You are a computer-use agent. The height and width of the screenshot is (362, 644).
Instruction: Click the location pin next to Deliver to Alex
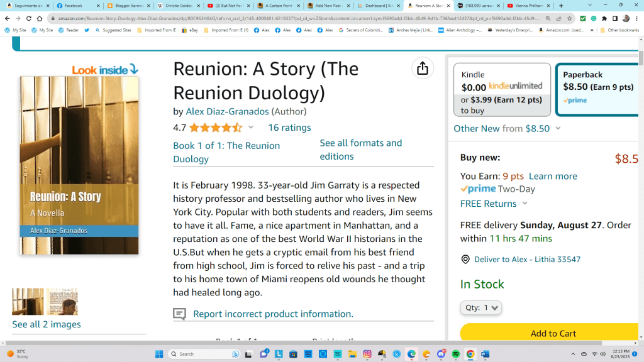(x=465, y=260)
